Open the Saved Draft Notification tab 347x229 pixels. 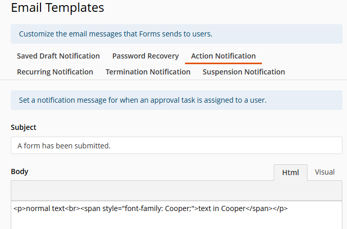tap(58, 56)
